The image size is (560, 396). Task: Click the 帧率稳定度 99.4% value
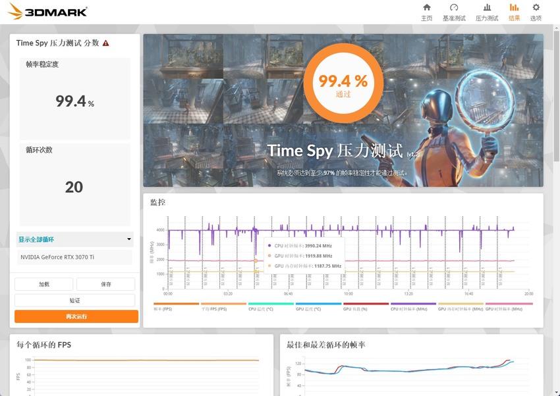click(x=74, y=101)
